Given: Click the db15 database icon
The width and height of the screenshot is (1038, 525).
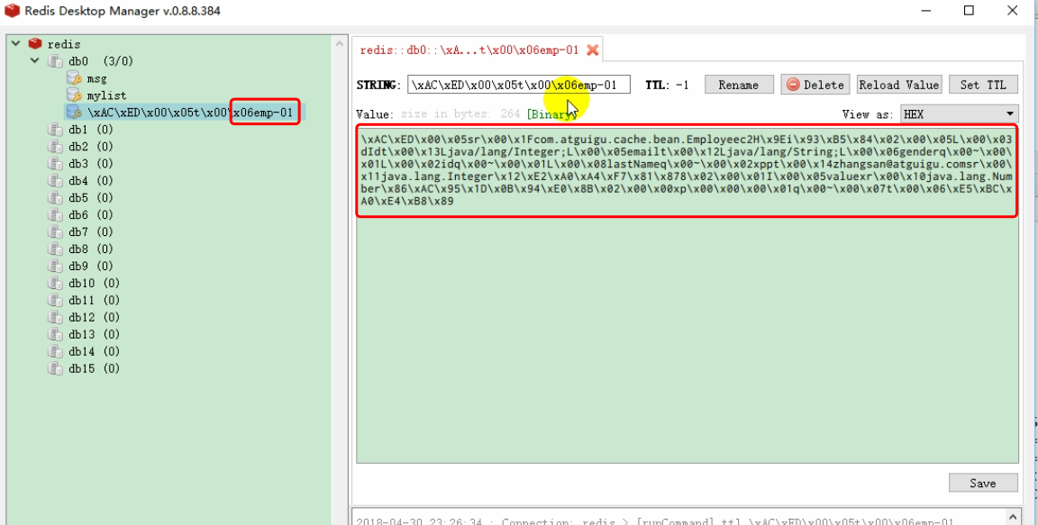Looking at the screenshot, I should coord(56,369).
